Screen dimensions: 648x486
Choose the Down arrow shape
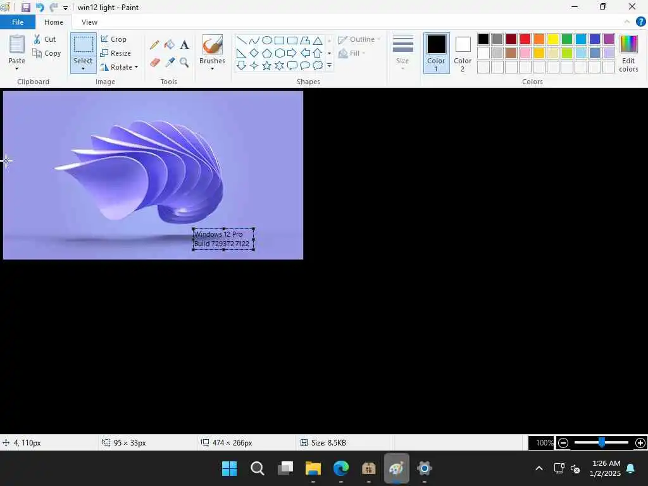(241, 65)
